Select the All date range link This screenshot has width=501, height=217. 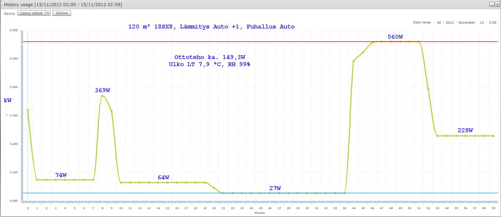click(x=439, y=22)
